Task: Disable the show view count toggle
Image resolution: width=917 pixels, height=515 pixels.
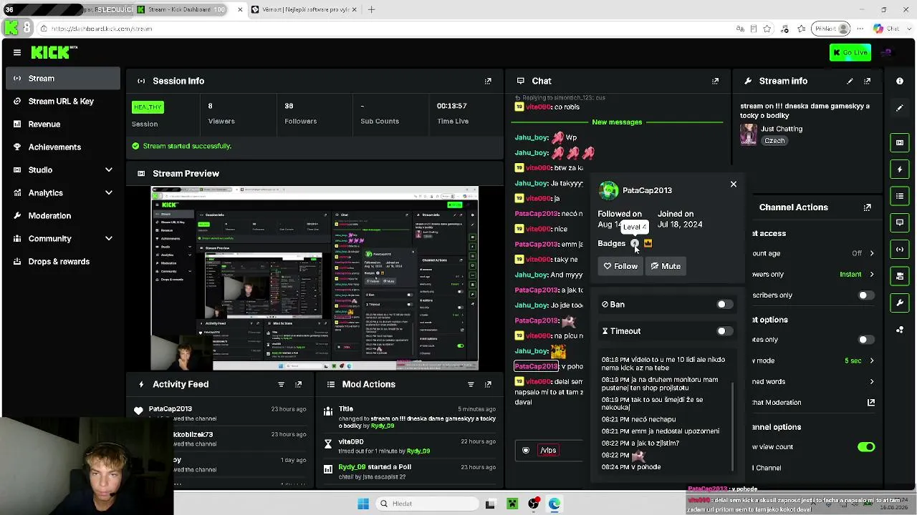Action: (x=866, y=447)
